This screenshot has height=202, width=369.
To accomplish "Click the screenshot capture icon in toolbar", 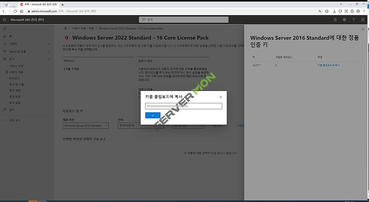I will click(x=346, y=11).
